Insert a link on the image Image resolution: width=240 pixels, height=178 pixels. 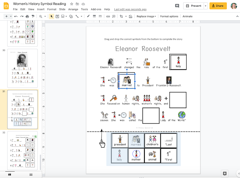pyautogui.click(x=108, y=17)
